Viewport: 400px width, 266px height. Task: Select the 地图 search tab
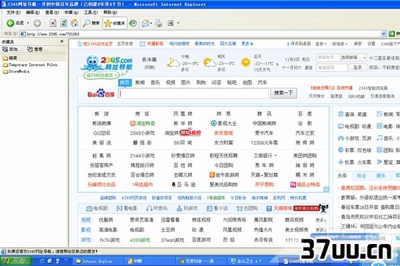(247, 82)
